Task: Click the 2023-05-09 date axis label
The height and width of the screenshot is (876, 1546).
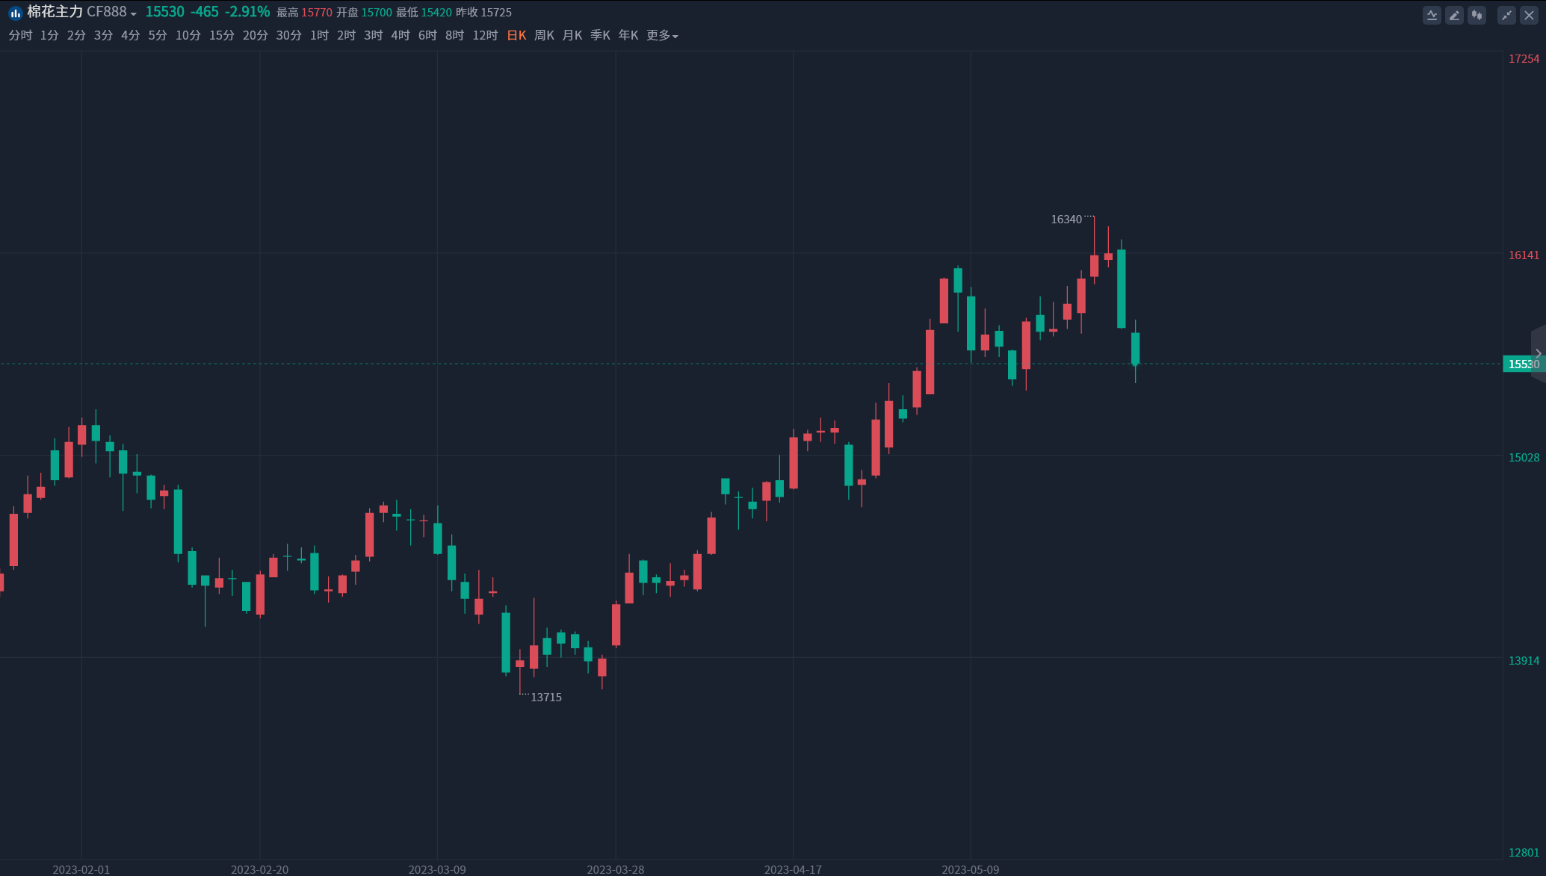Action: click(971, 870)
